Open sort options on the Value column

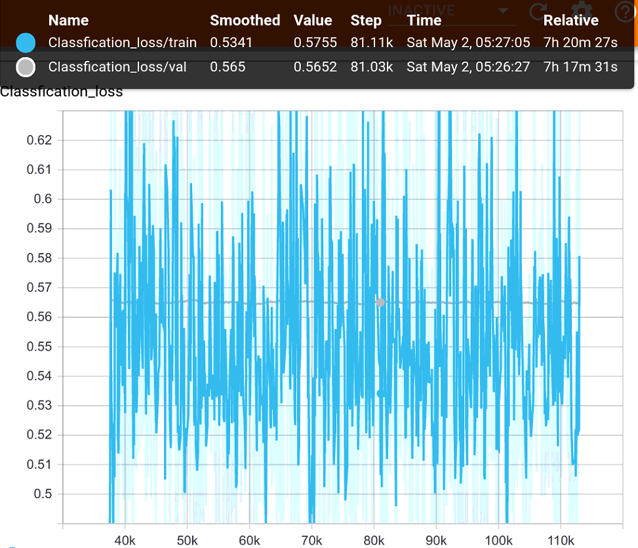(x=313, y=20)
